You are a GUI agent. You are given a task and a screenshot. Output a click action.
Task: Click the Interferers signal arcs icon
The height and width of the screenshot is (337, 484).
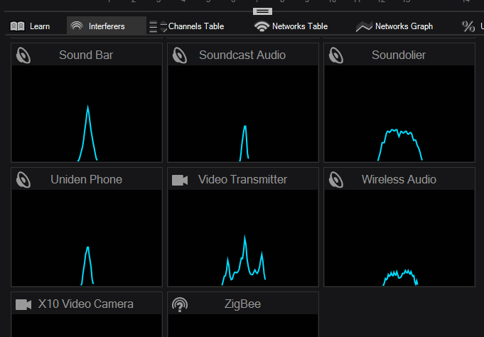(77, 26)
